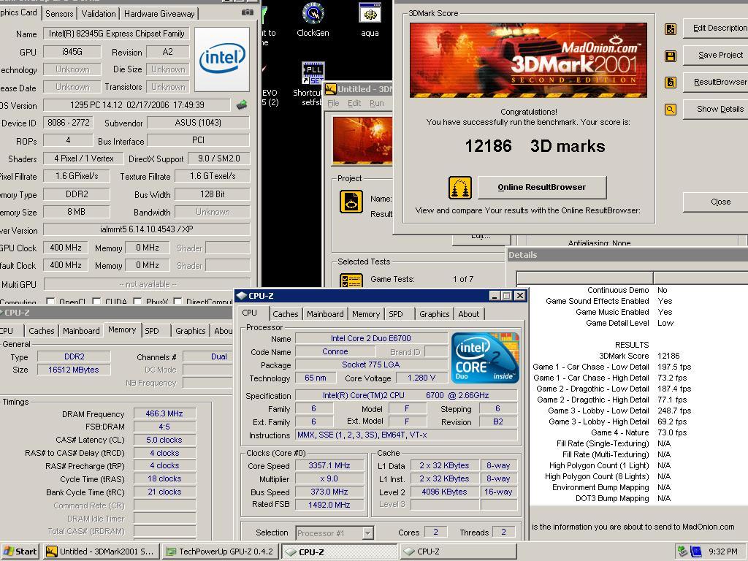Click the ResultBrowser document icon

671,83
